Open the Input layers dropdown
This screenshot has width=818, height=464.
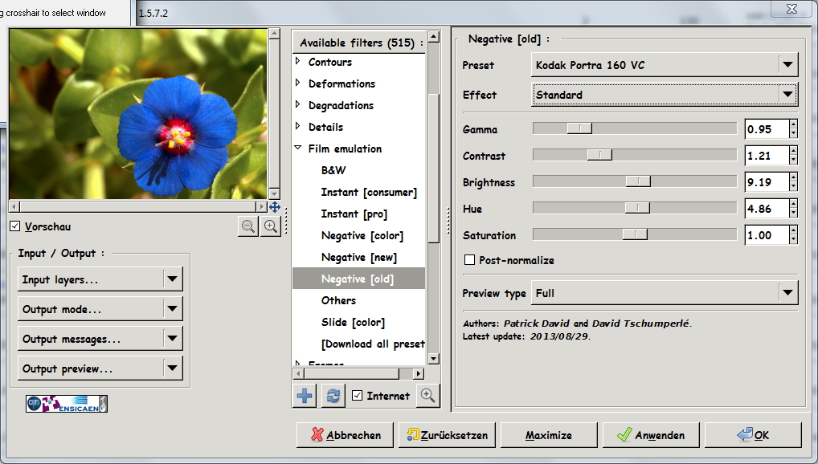[100, 279]
